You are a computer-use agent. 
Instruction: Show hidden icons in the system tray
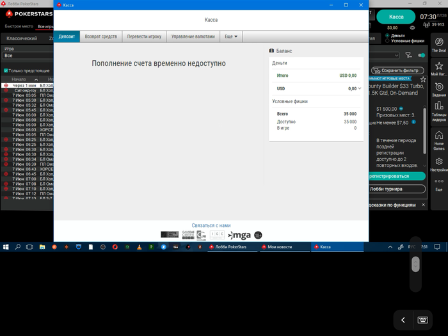pos(390,247)
